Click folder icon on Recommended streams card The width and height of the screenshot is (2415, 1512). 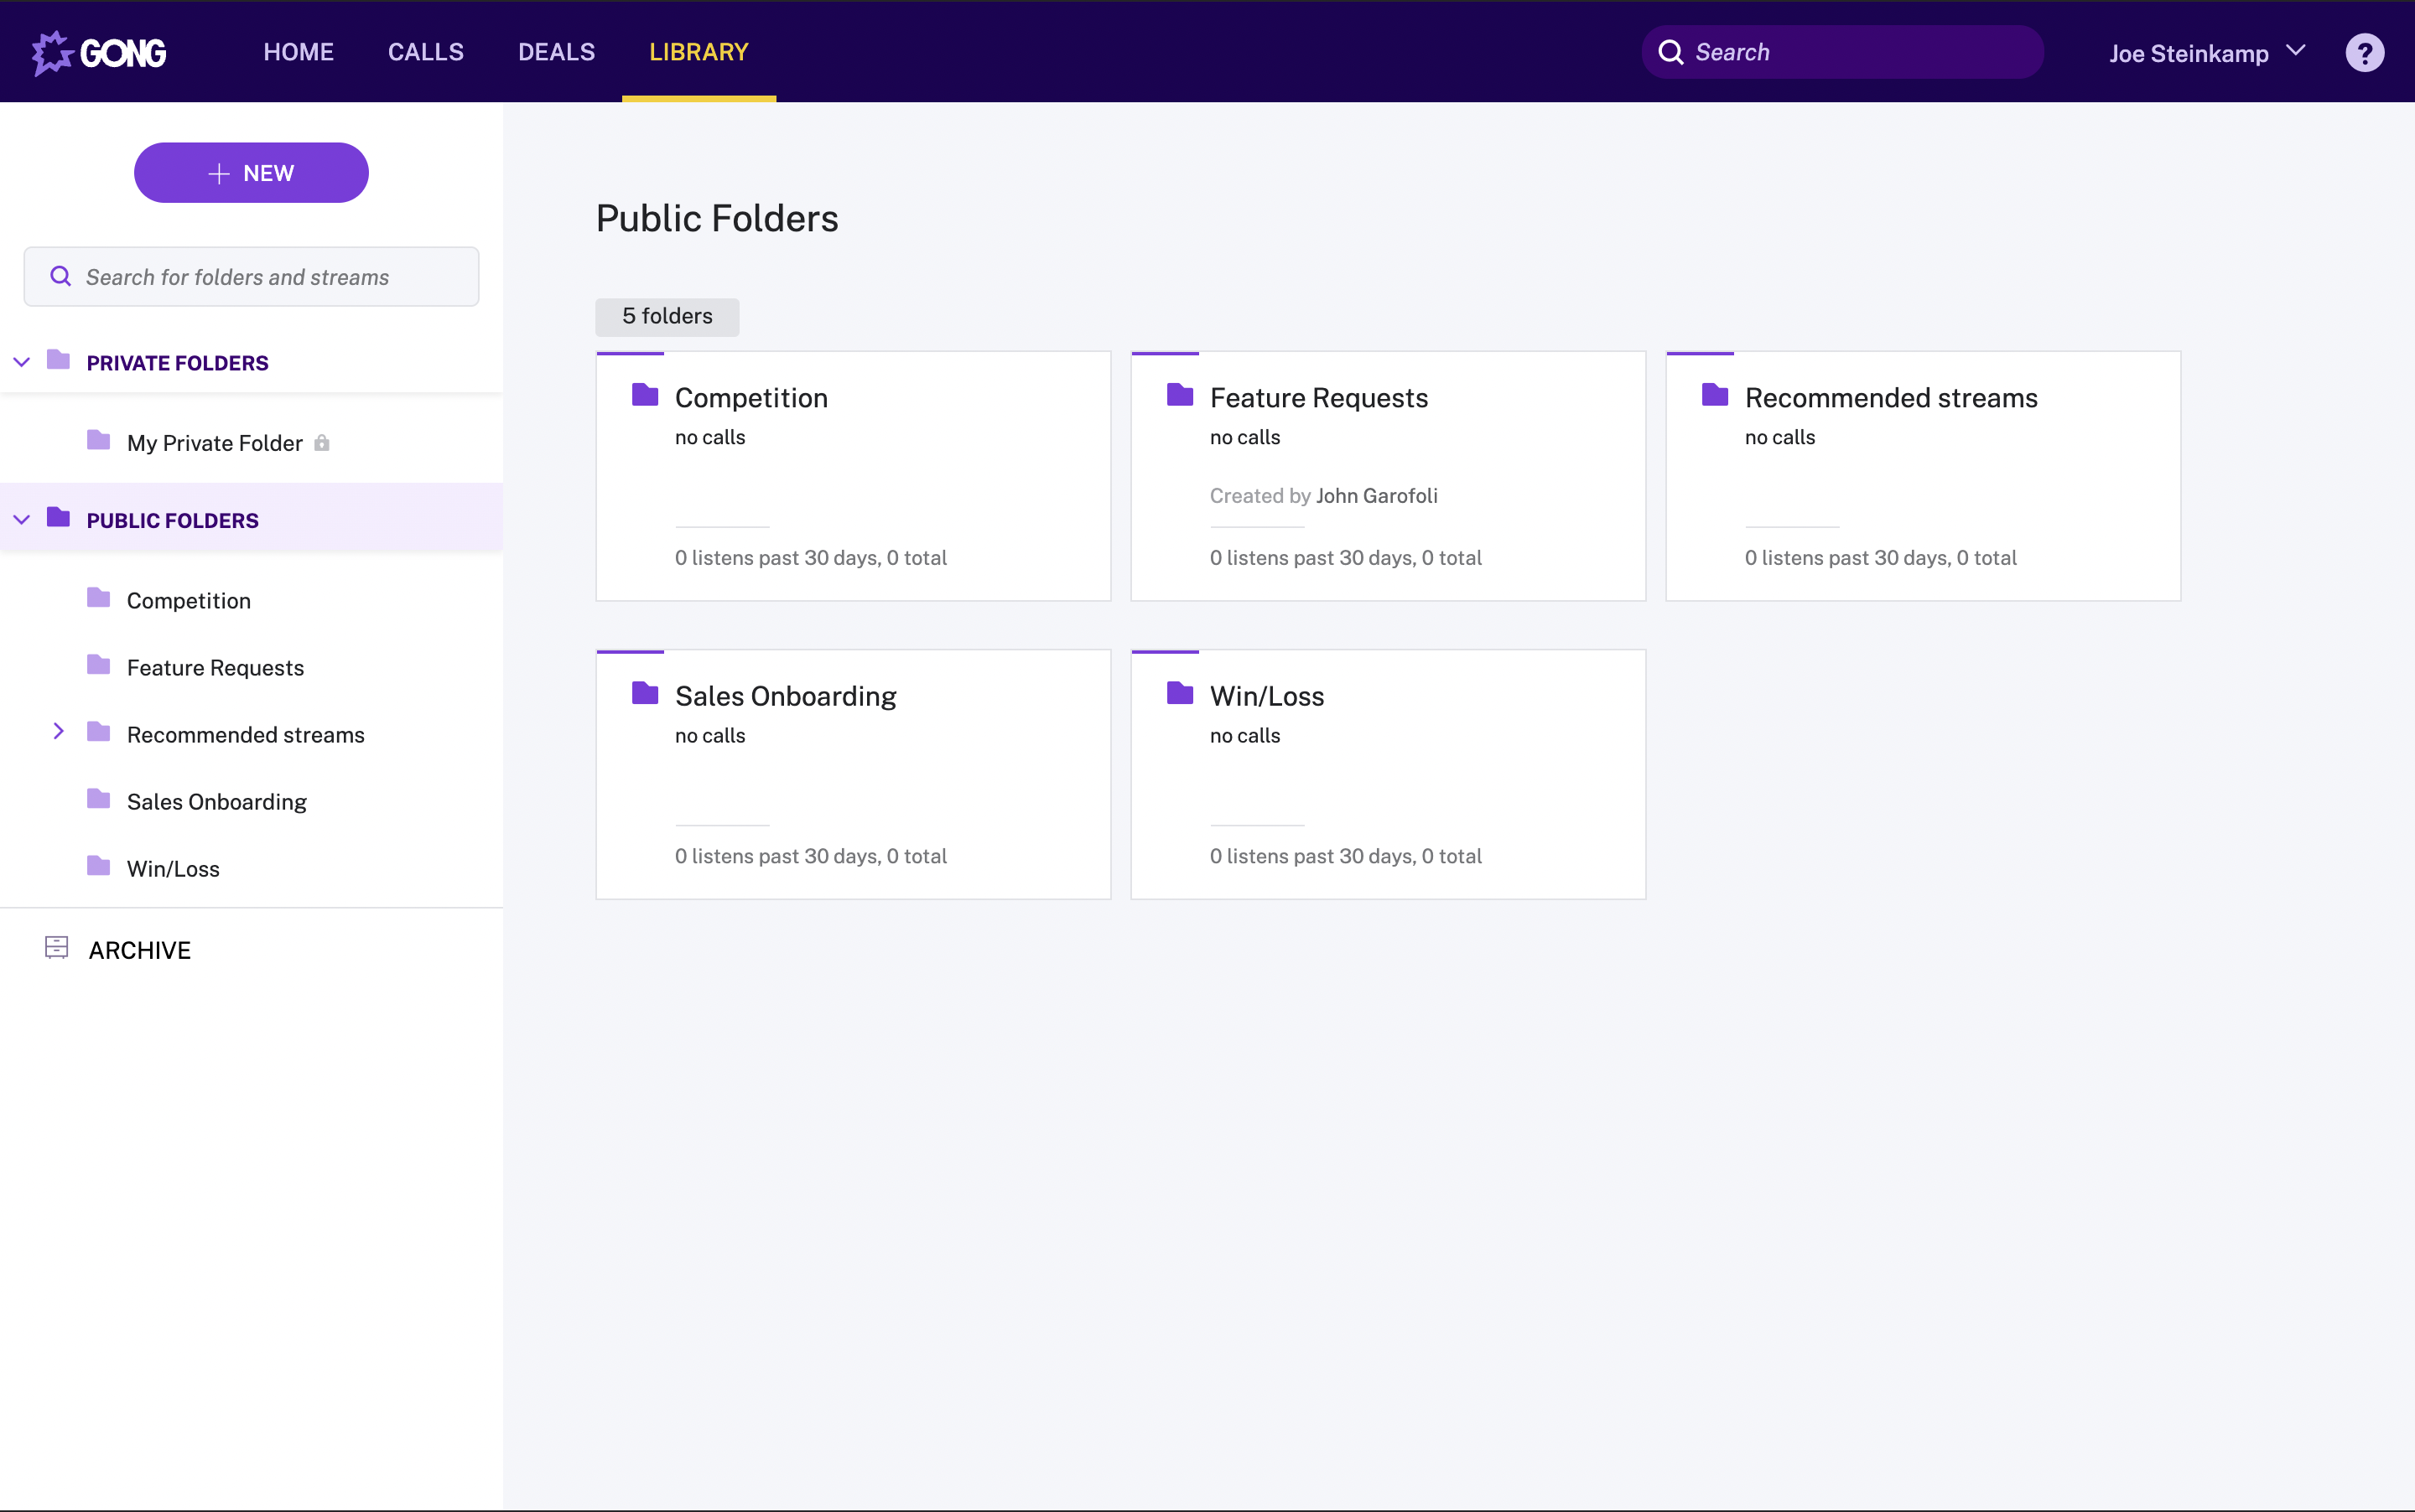1716,396
